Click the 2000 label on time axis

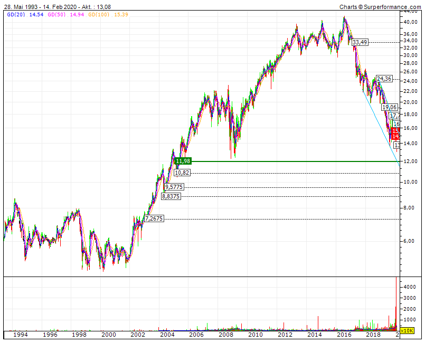point(109,335)
